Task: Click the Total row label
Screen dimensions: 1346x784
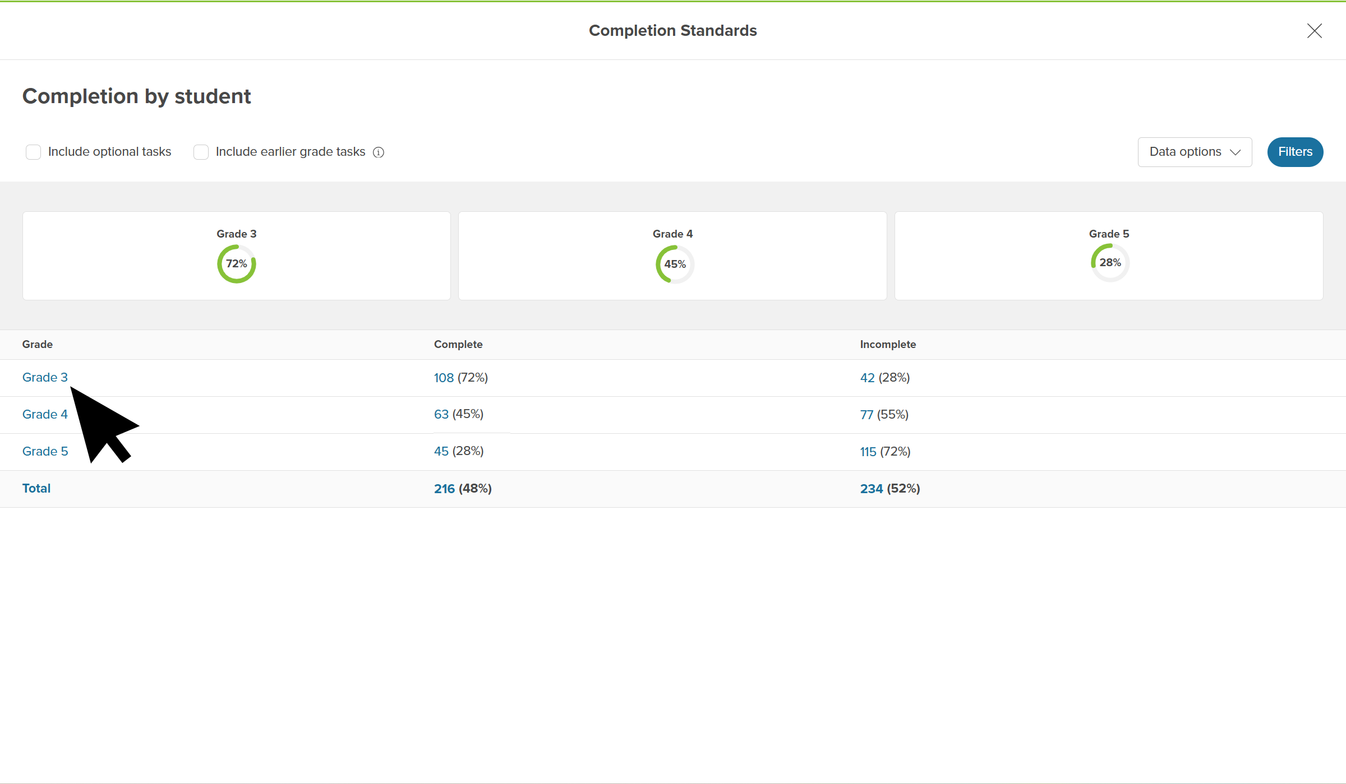Action: pos(36,489)
